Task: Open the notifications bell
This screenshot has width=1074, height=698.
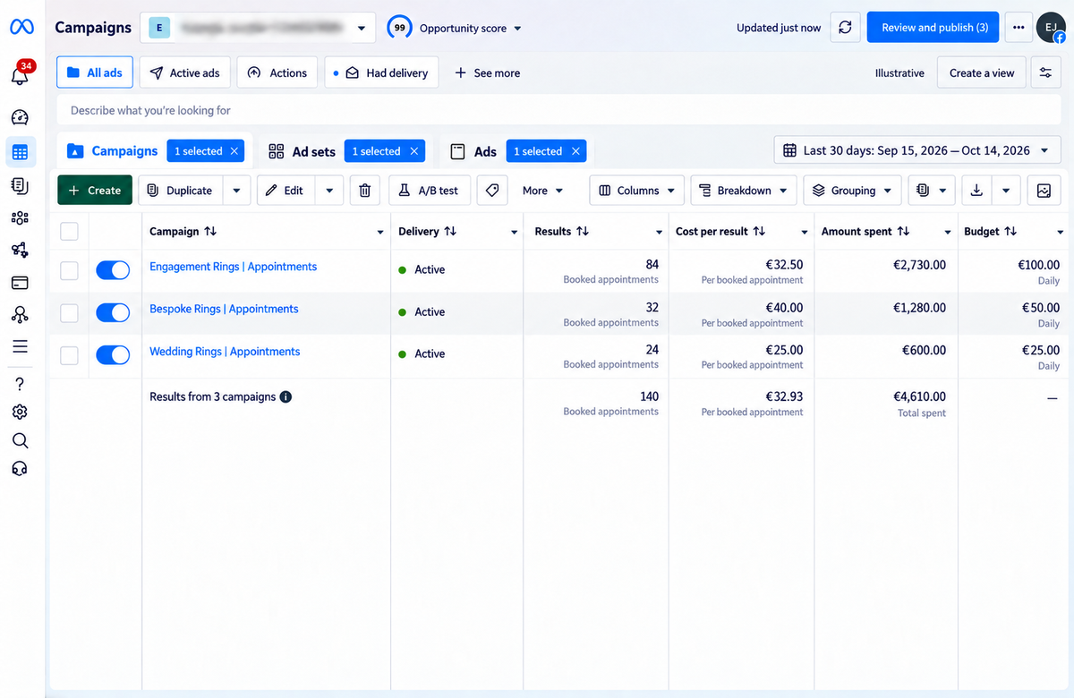Action: (x=20, y=74)
